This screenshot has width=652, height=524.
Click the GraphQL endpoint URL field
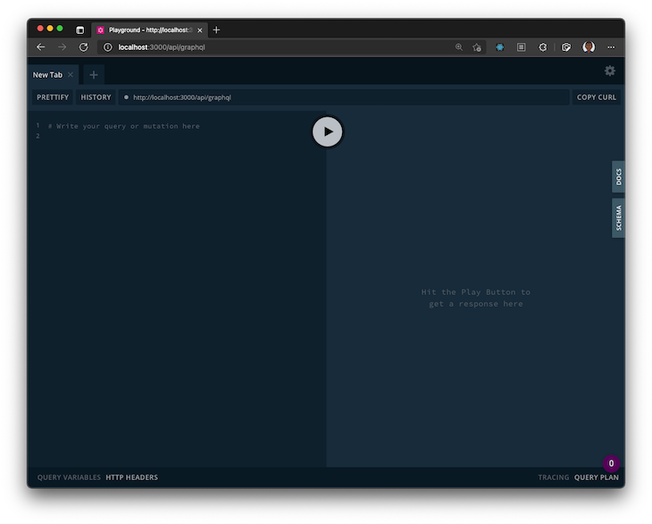[344, 97]
